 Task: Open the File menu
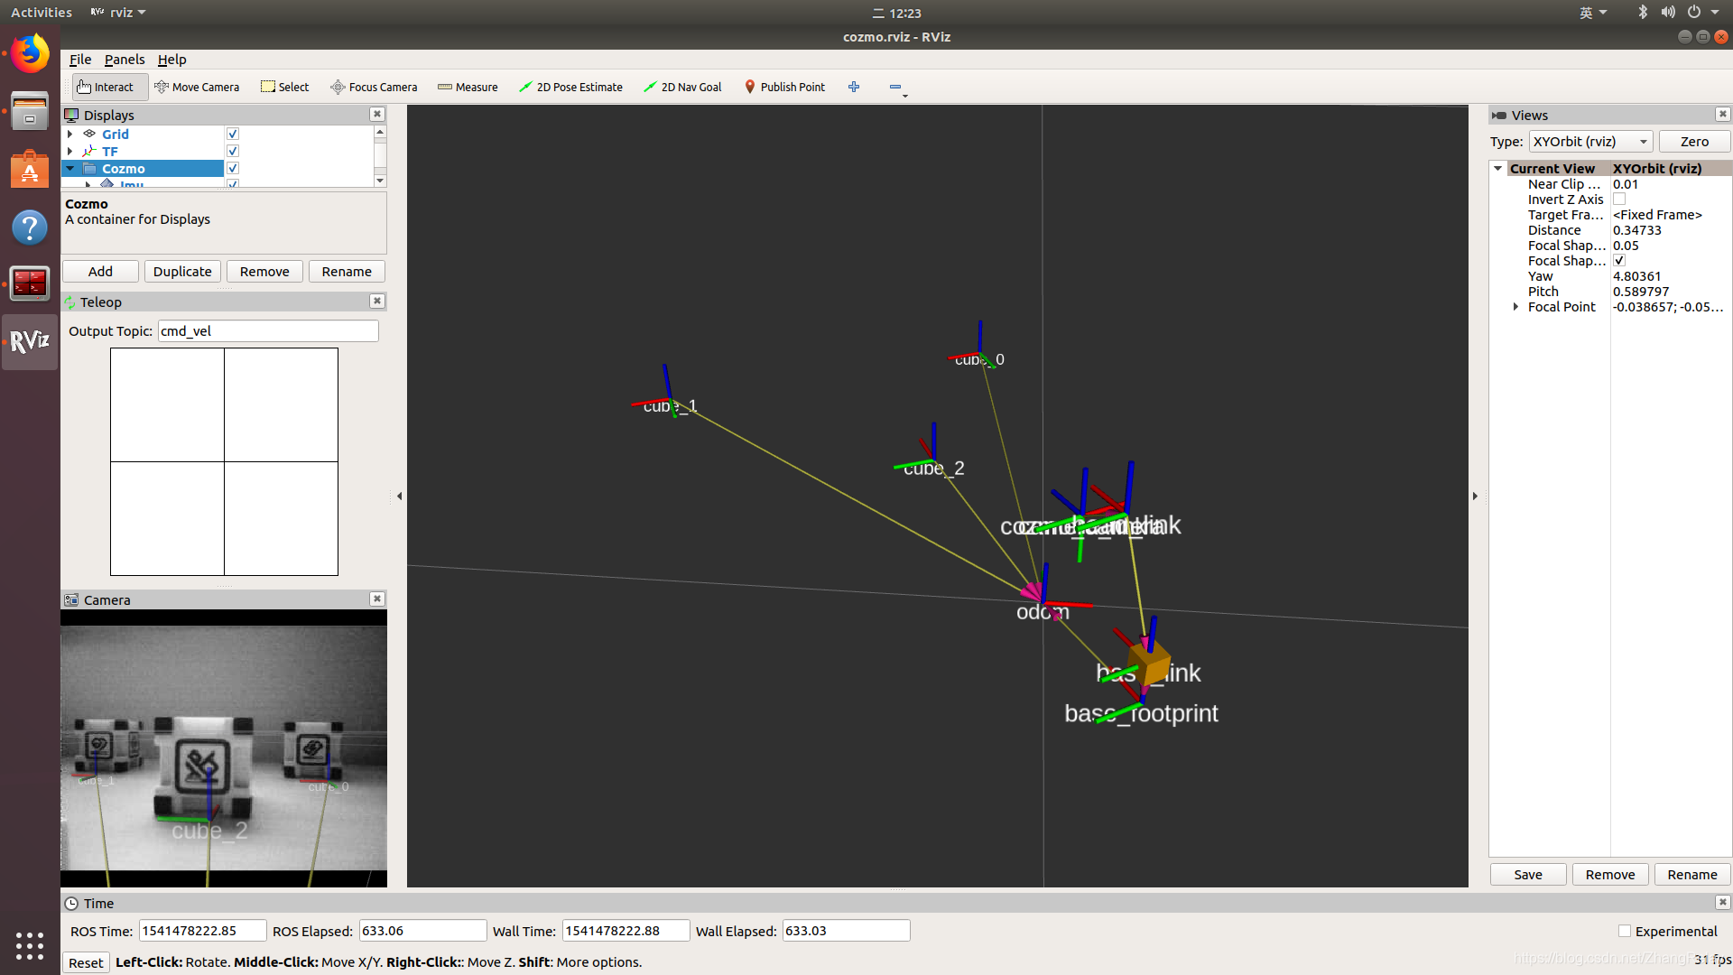pyautogui.click(x=80, y=60)
